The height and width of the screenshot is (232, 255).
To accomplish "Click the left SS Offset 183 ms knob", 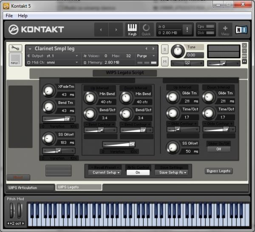I will (48, 138).
